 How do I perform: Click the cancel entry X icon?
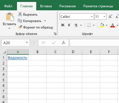click(43, 43)
